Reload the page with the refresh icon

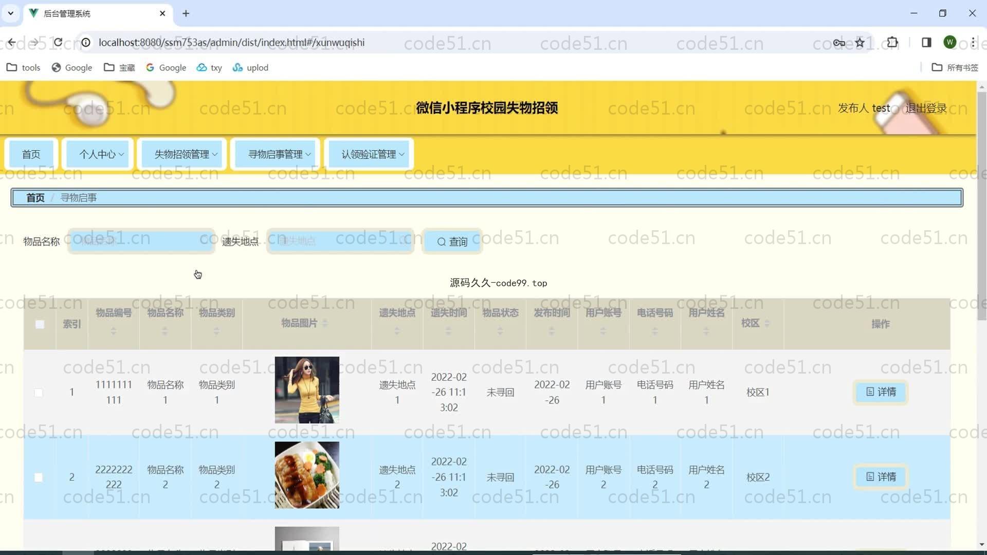pos(58,43)
